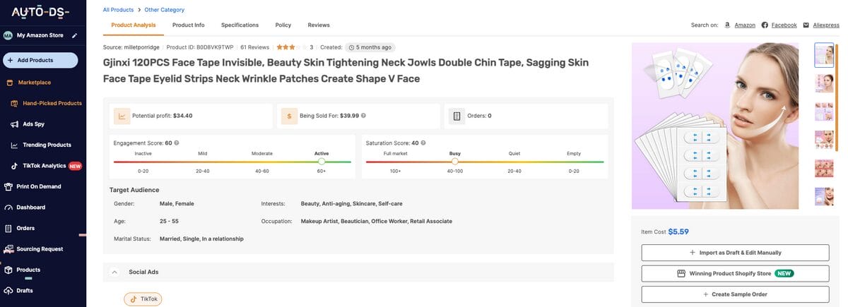Select the third product thumbnail
The height and width of the screenshot is (307, 848).
point(824,110)
